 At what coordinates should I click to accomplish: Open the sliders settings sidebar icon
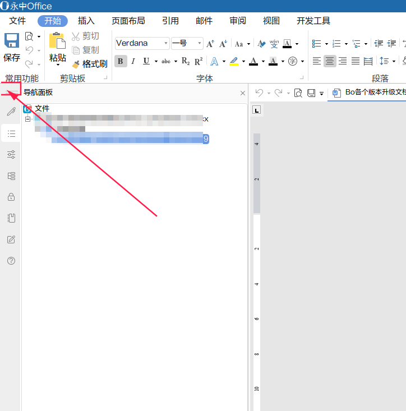(11, 154)
